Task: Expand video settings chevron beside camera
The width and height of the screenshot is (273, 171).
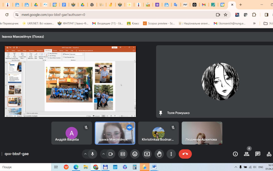Action: tap(103, 154)
